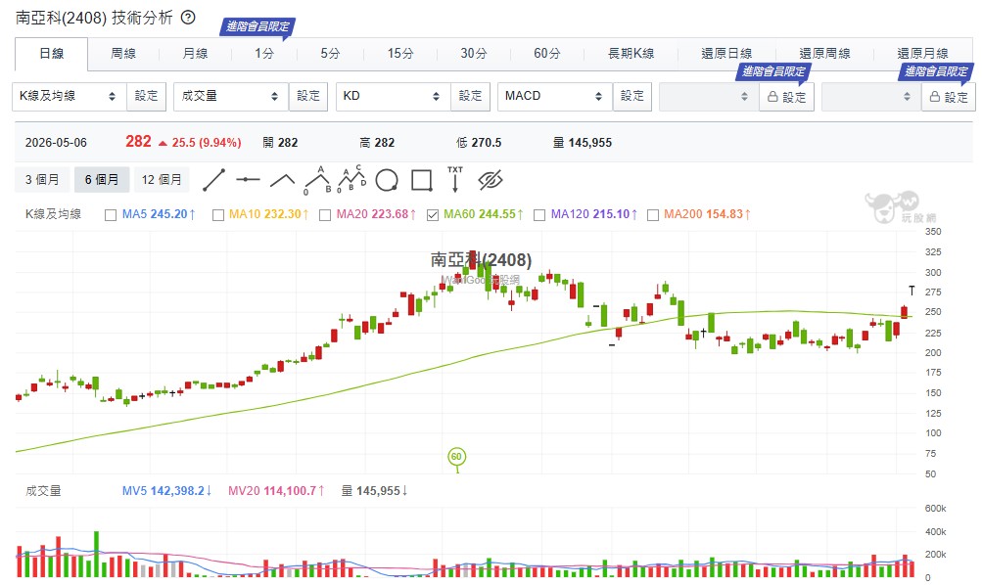Toggle the MA200 checkbox
Screen dimensions: 982x585
point(653,214)
